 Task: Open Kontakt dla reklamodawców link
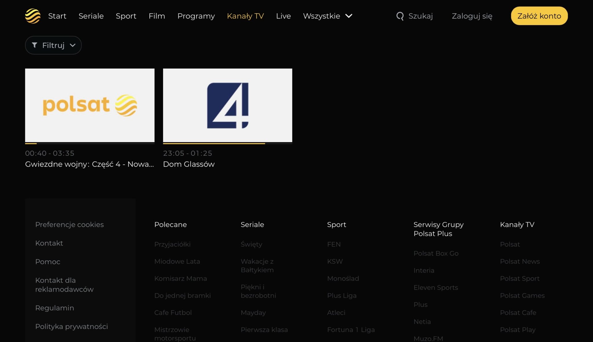tap(64, 285)
